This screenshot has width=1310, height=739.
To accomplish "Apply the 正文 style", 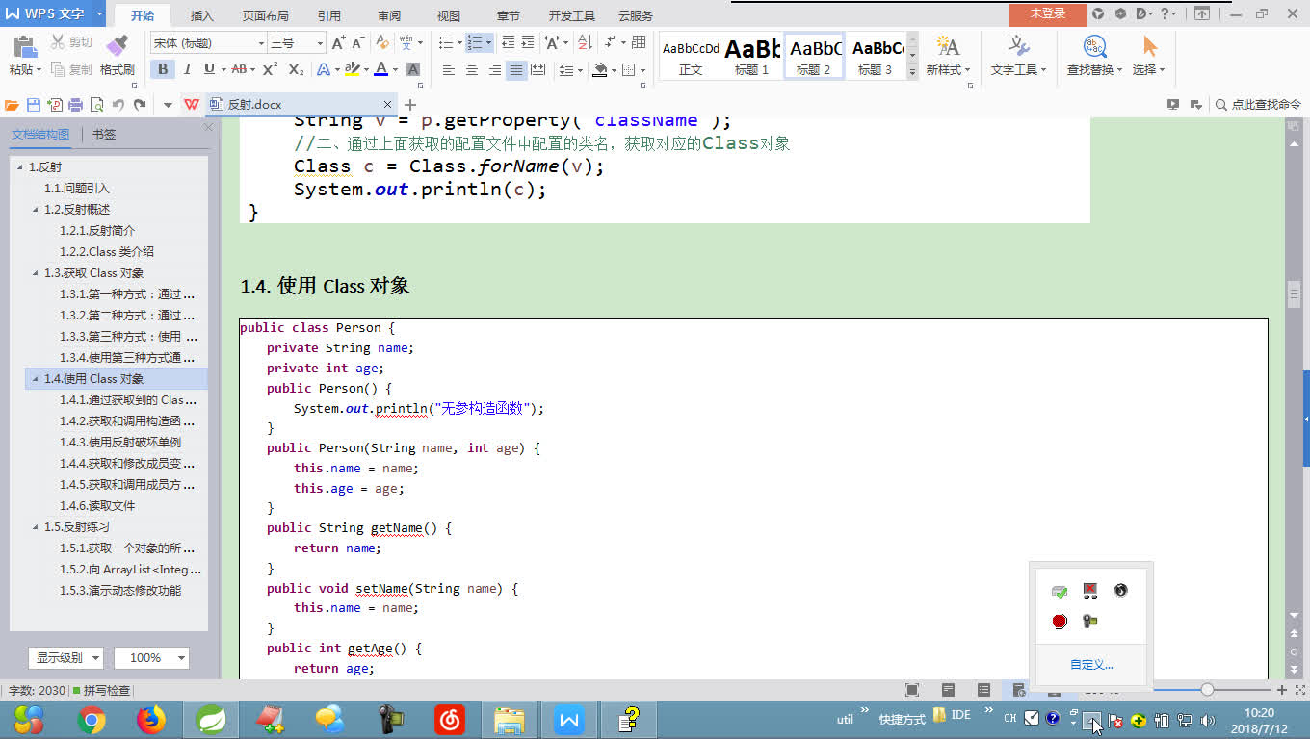I will tap(691, 56).
